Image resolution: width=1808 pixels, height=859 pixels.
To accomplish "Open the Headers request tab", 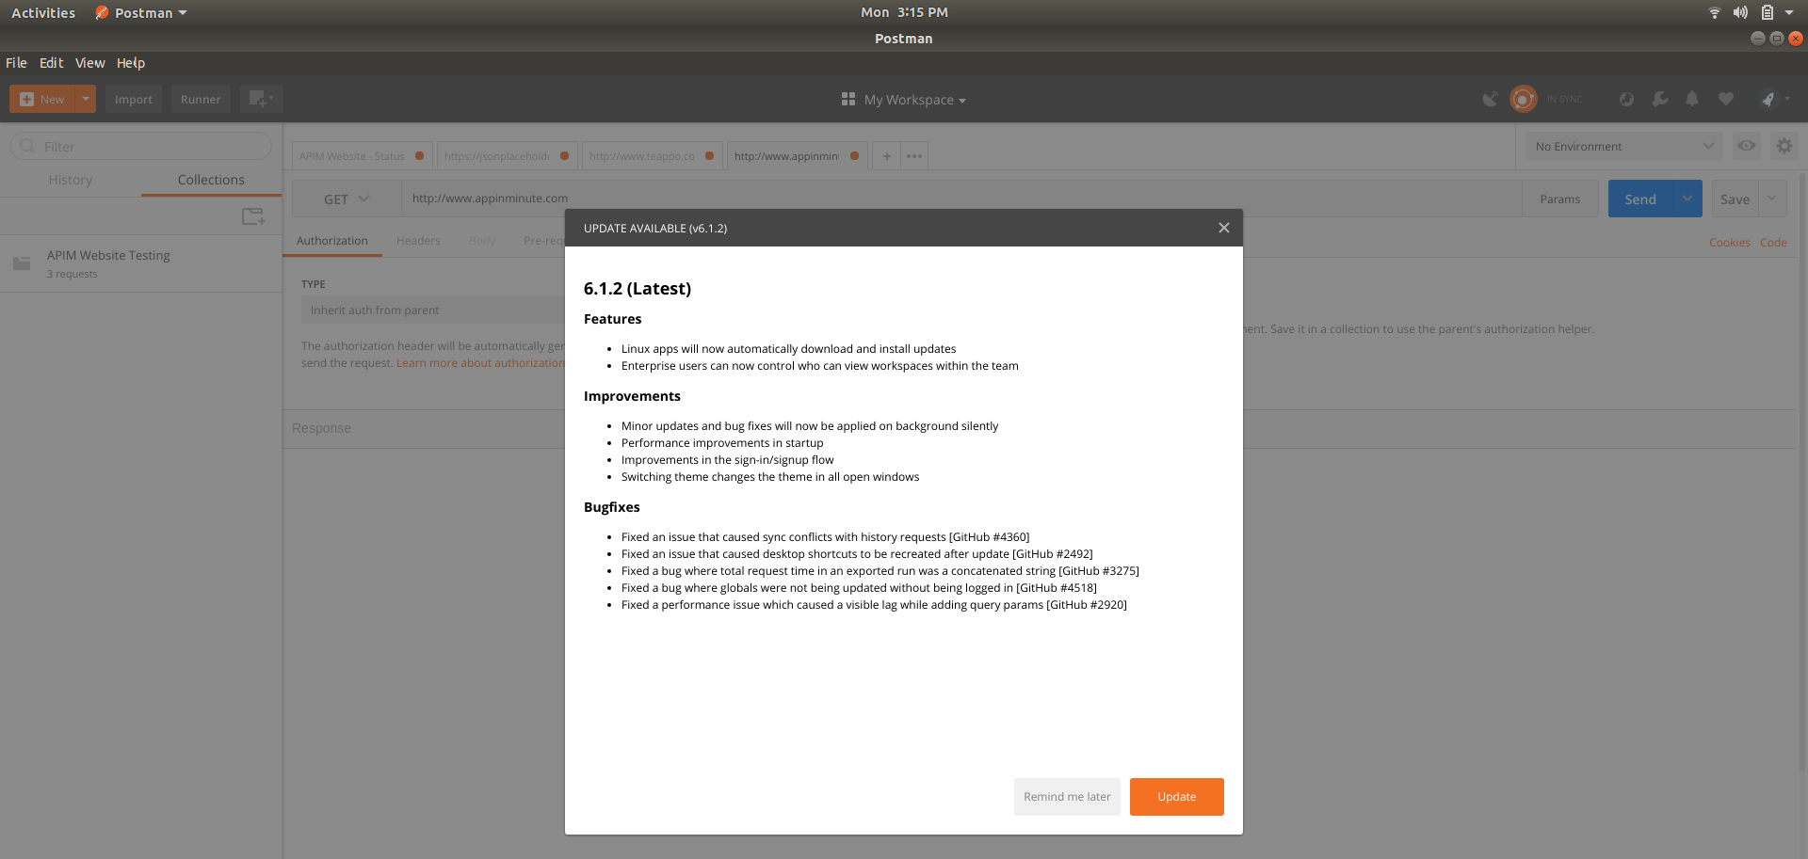I will coord(418,241).
